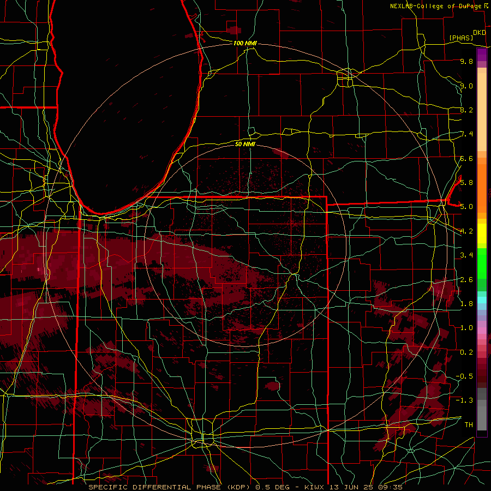491x491 pixels.
Task: Select the 5.8 value on color scale
Action: 466,182
